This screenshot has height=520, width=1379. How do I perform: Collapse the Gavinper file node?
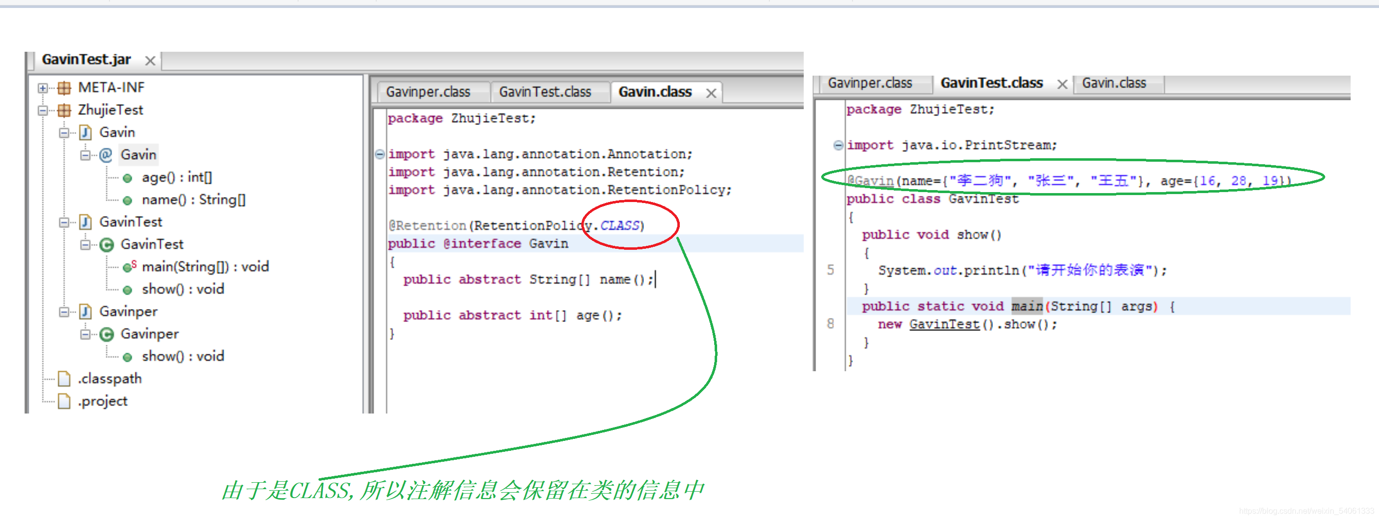click(64, 312)
